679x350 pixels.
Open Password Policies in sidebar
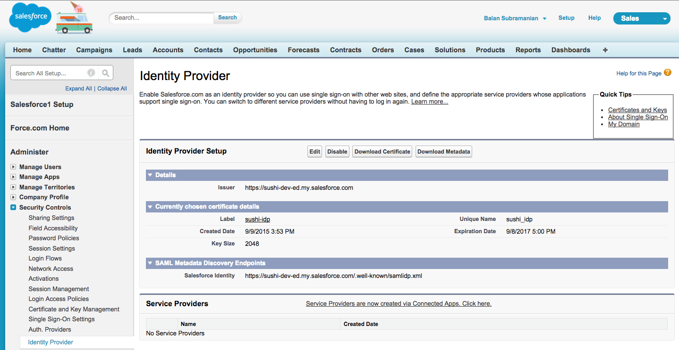pyautogui.click(x=54, y=238)
